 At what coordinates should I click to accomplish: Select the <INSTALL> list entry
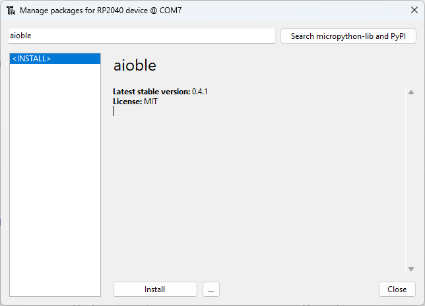point(55,59)
